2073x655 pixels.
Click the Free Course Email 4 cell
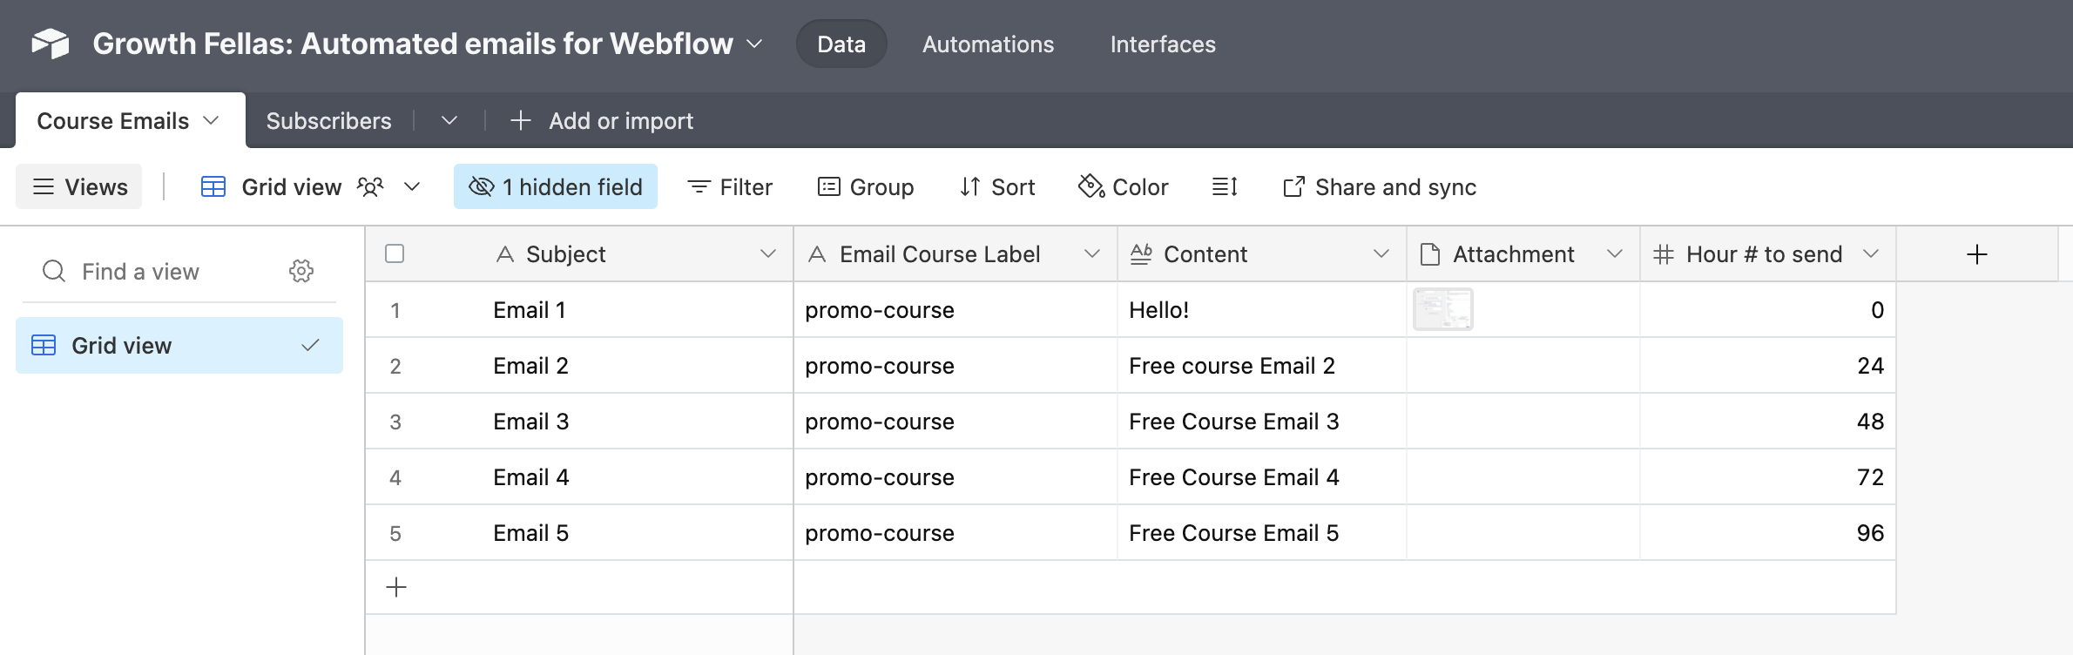click(x=1262, y=477)
